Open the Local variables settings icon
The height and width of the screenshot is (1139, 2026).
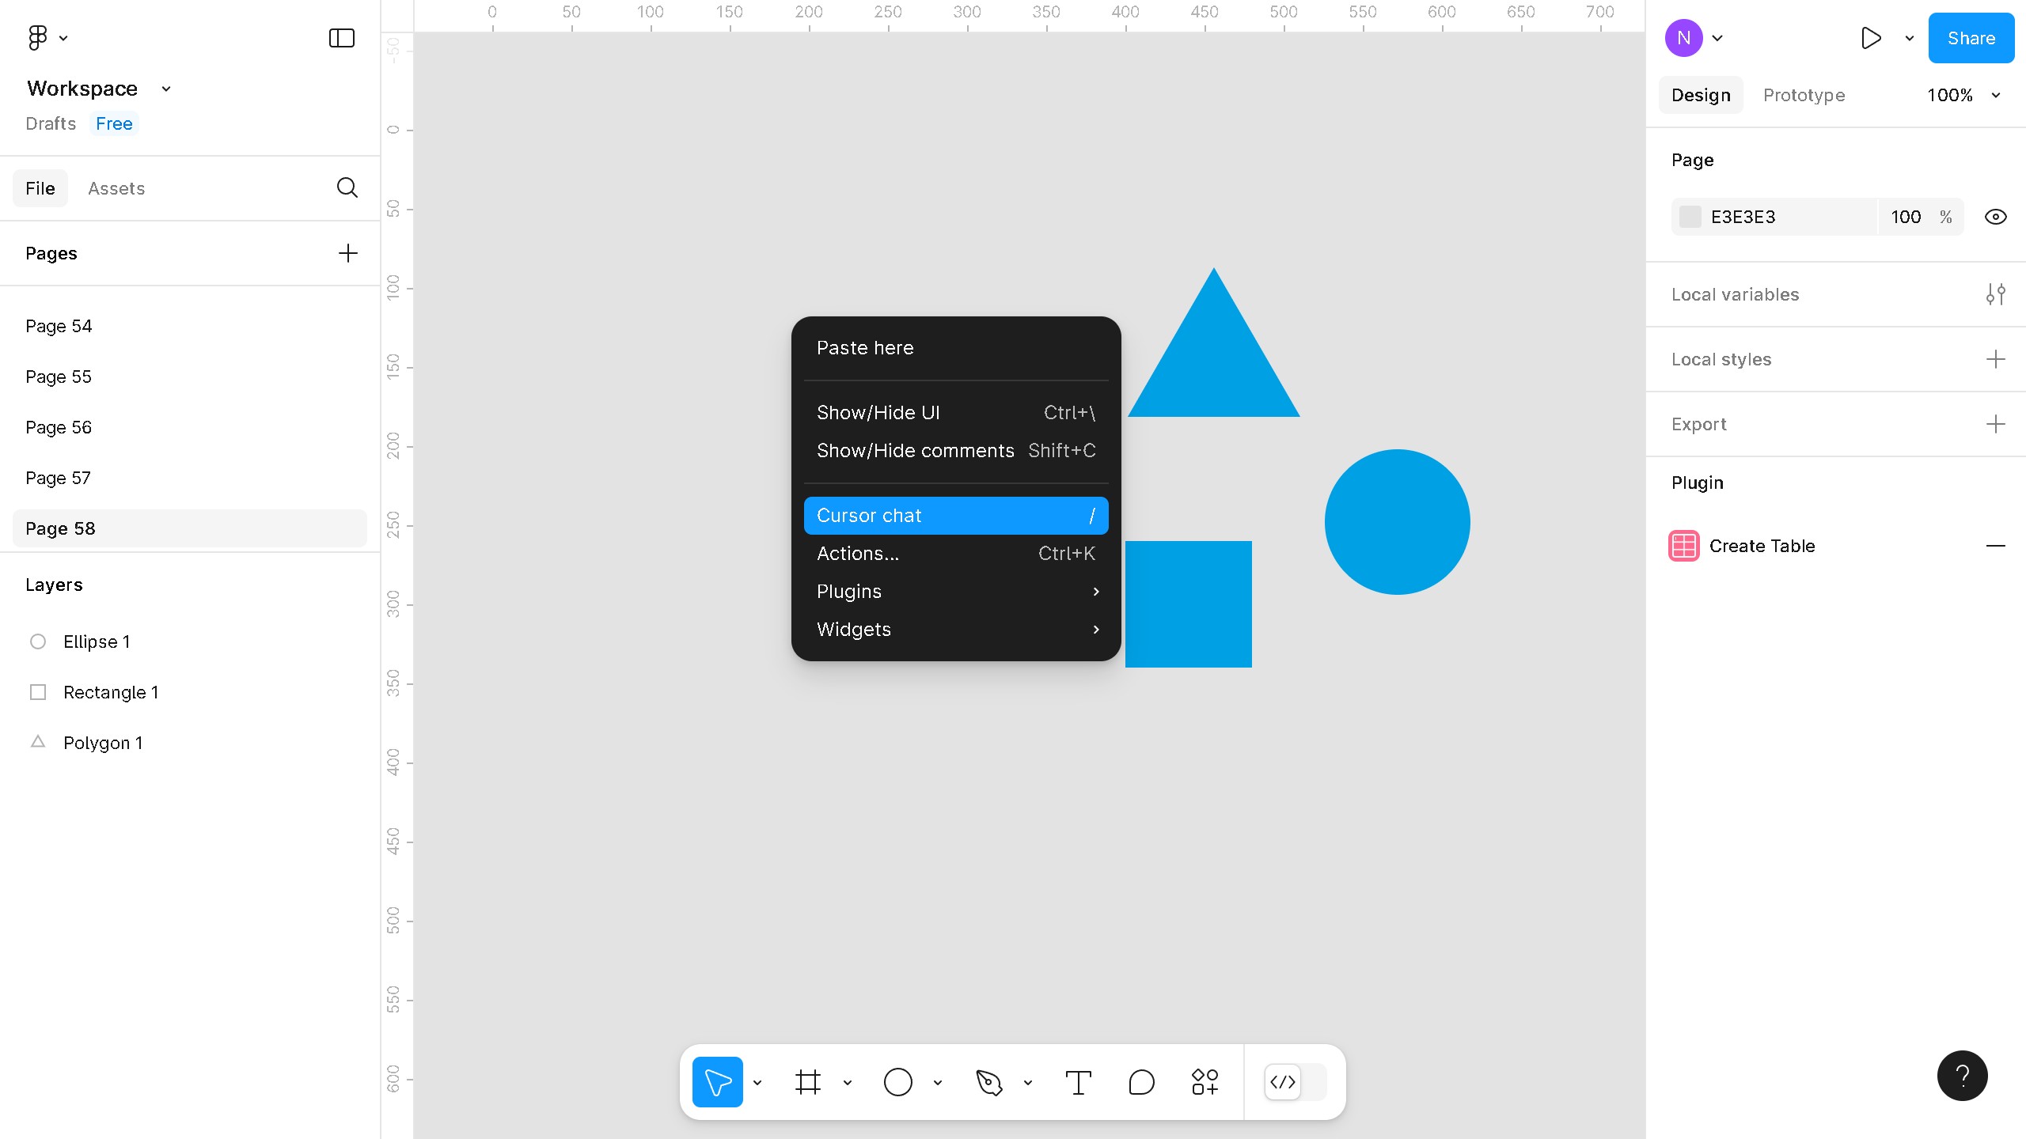(1995, 294)
